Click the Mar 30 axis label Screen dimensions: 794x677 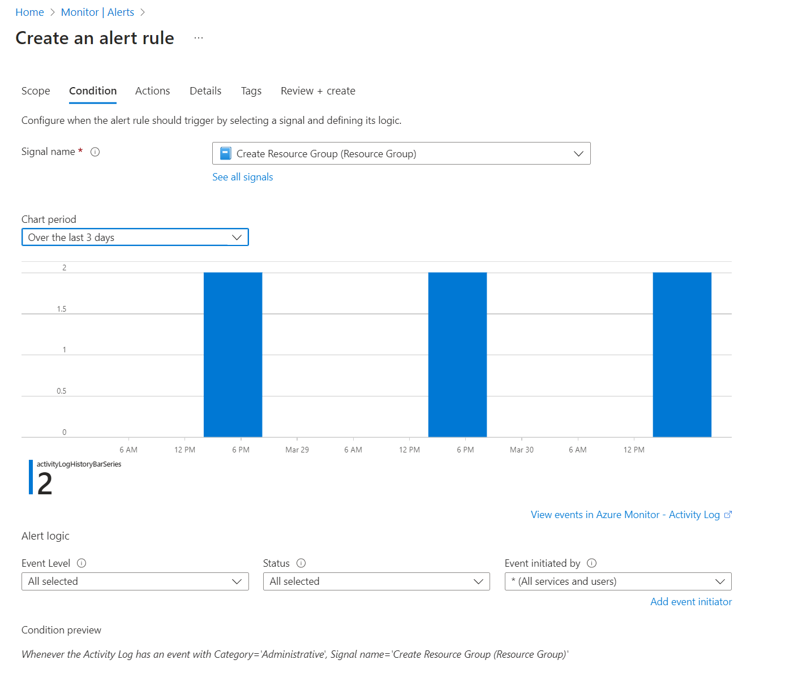point(521,450)
